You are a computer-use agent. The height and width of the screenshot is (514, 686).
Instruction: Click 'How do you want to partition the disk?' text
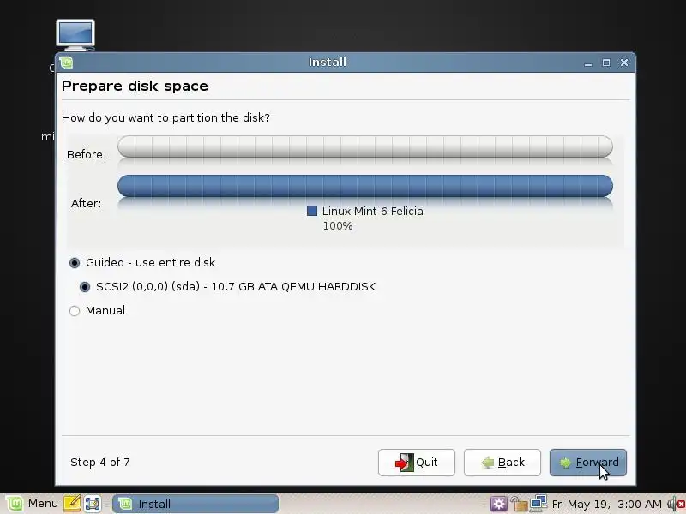(x=165, y=117)
